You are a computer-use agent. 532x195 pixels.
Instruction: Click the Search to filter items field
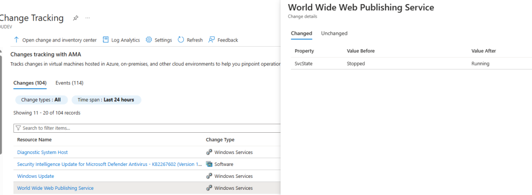147,128
